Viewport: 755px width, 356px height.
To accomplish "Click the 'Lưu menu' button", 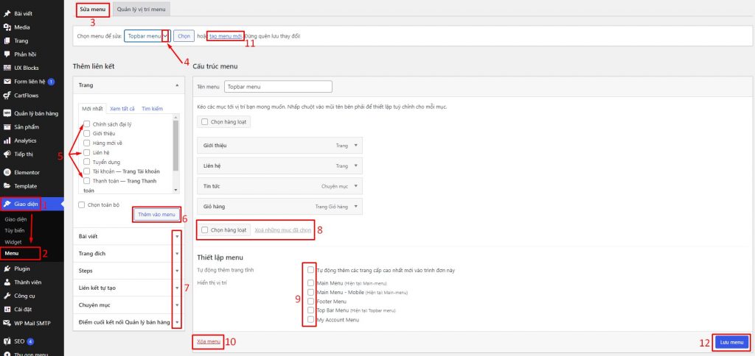I will [x=731, y=342].
